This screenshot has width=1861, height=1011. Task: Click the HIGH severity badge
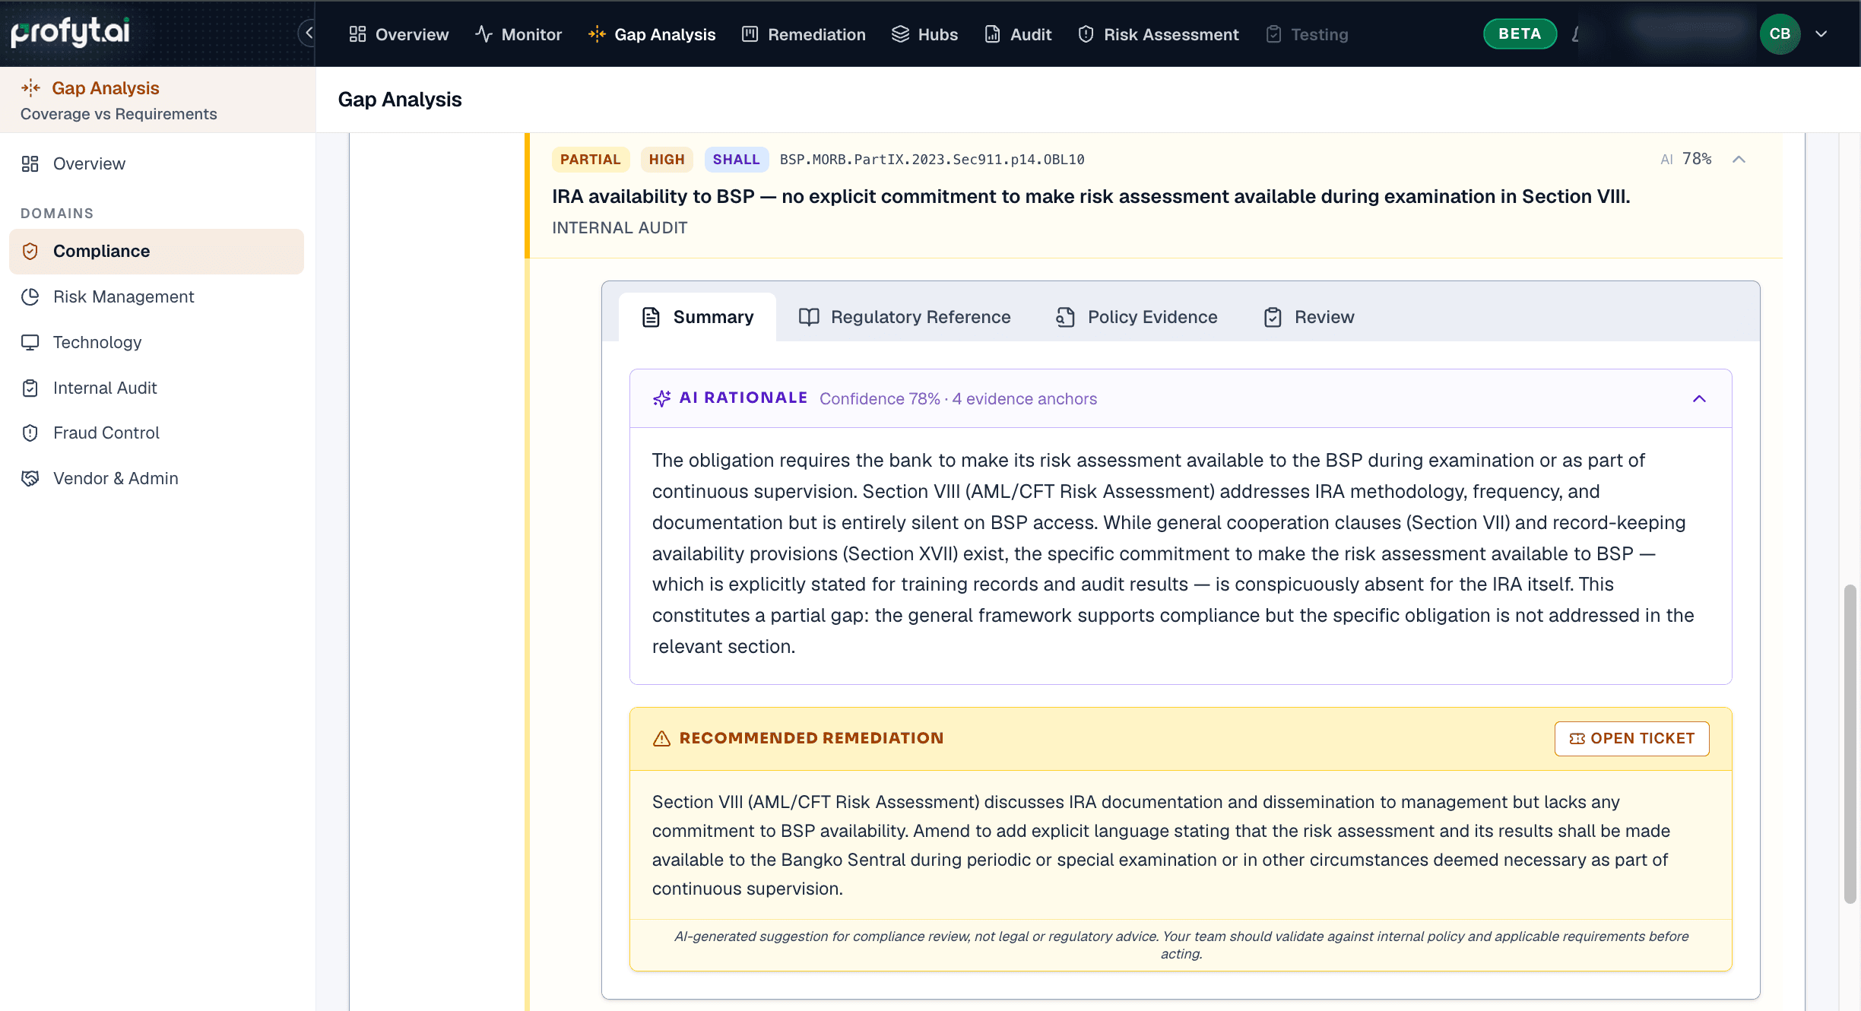click(x=667, y=160)
